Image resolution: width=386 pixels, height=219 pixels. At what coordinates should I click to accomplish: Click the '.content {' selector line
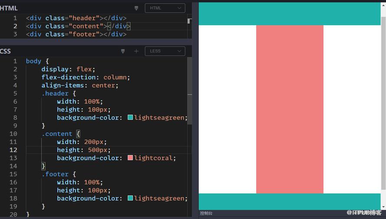(61, 134)
